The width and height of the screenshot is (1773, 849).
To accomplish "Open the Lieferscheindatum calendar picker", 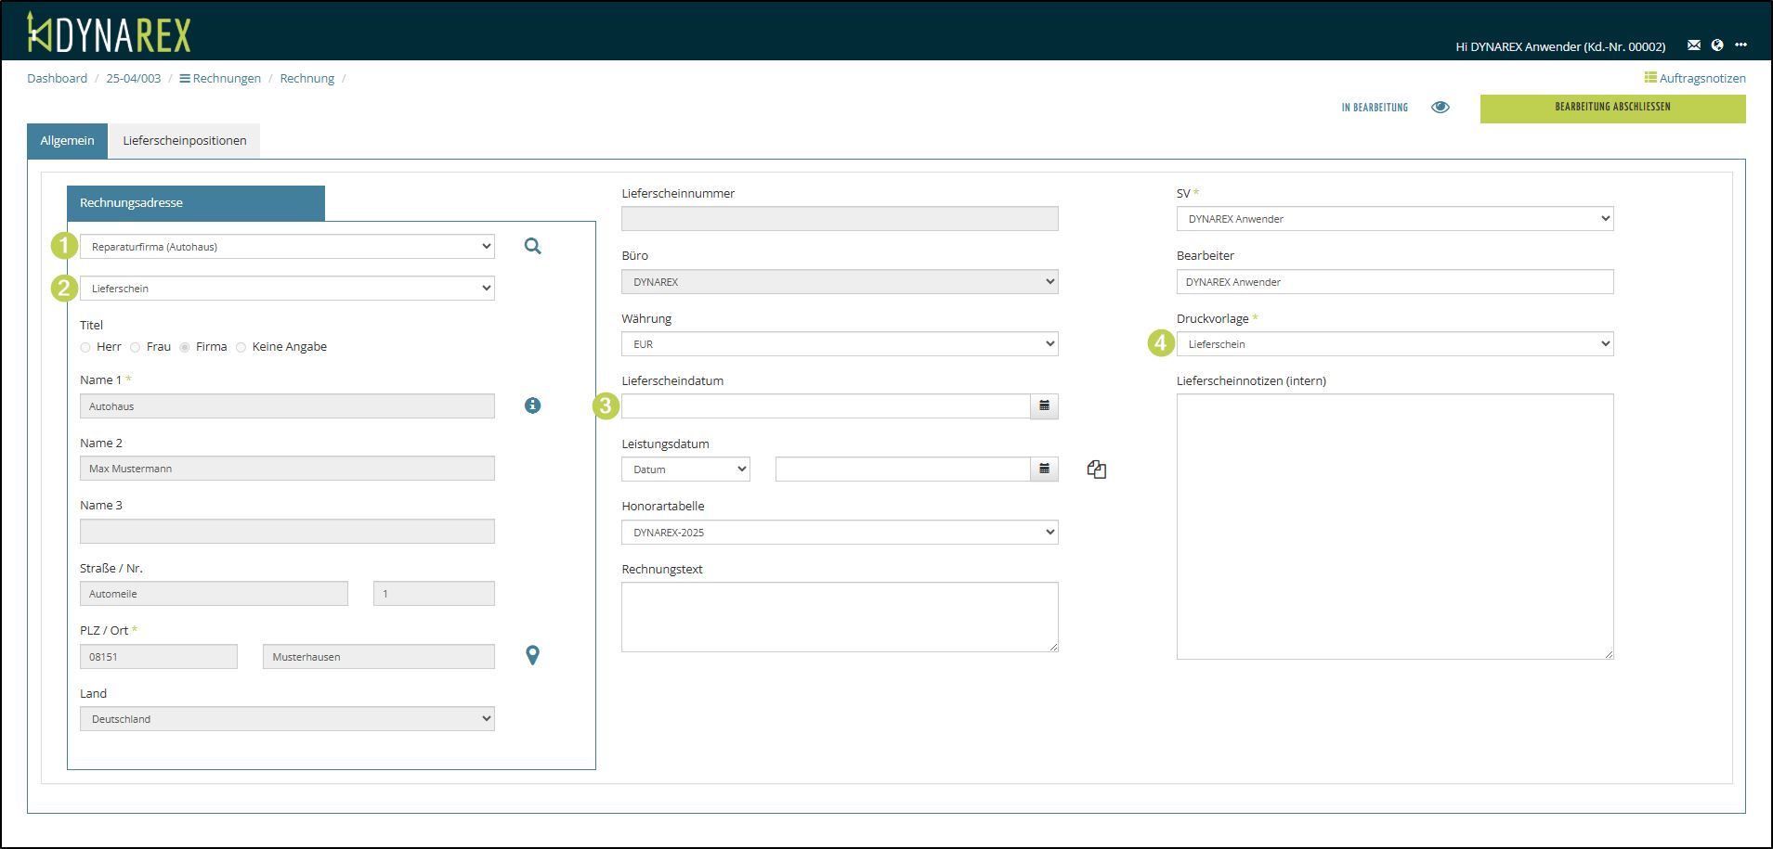I will [1044, 406].
